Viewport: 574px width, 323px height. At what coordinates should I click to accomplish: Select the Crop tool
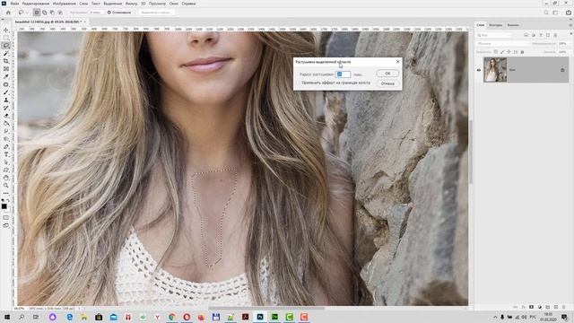[x=6, y=61]
